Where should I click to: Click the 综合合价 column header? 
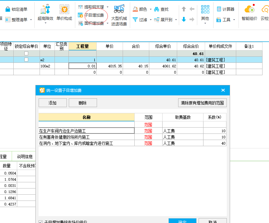point(191,46)
